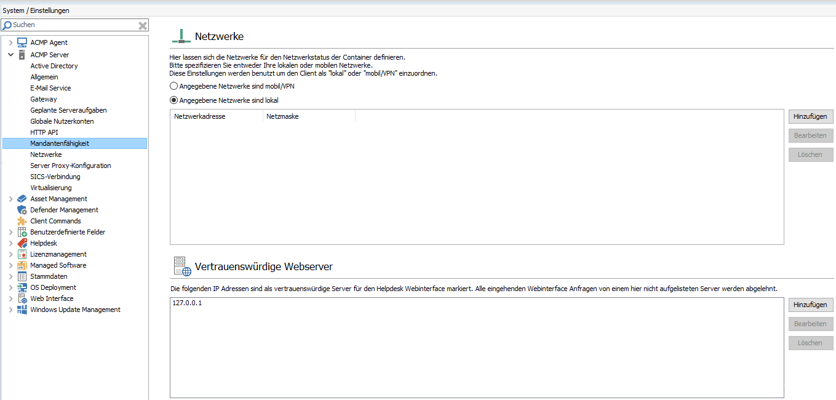The width and height of the screenshot is (836, 400).
Task: Clear the search field with the X button
Action: pyautogui.click(x=142, y=25)
